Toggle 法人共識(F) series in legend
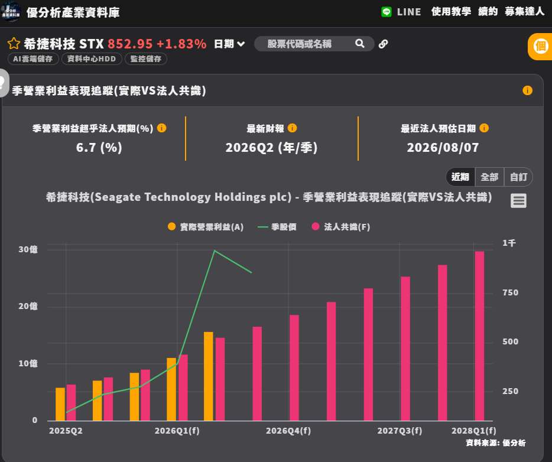Image resolution: width=552 pixels, height=462 pixels. pos(341,227)
